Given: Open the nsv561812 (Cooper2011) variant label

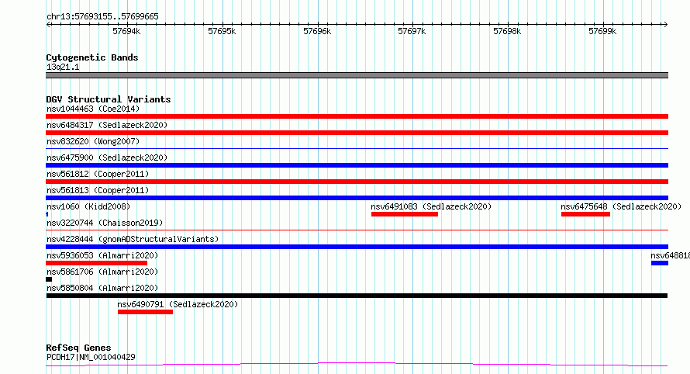Looking at the screenshot, I should click(98, 174).
